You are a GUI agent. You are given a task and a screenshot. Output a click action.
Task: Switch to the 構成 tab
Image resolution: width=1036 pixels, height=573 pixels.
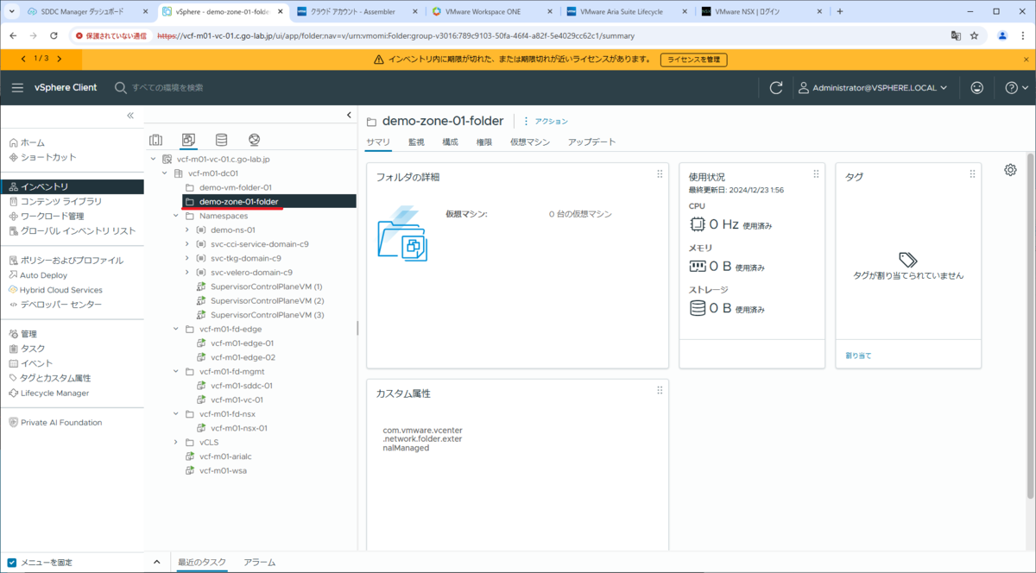pos(450,142)
